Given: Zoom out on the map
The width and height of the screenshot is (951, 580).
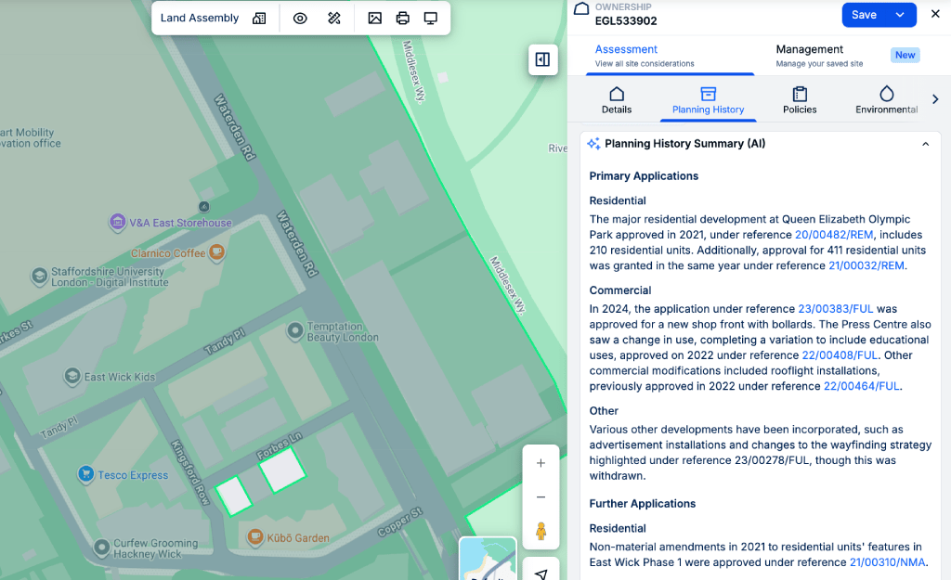Looking at the screenshot, I should (541, 497).
